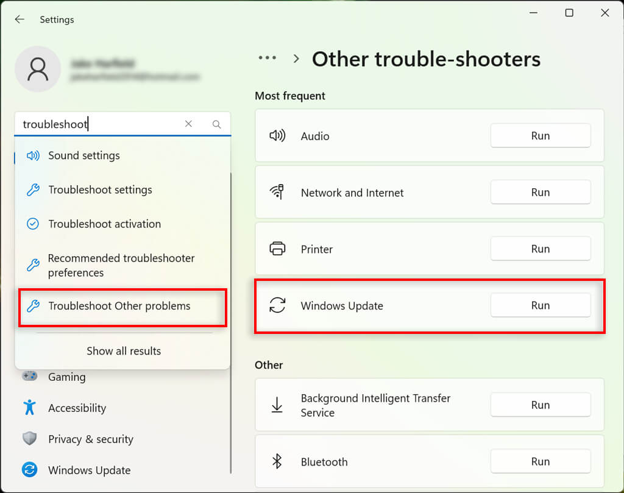The image size is (624, 493).
Task: Show all results for troubleshoot
Action: coord(124,351)
